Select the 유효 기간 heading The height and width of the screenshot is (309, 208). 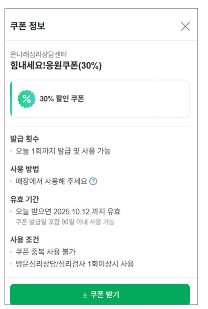pos(25,199)
